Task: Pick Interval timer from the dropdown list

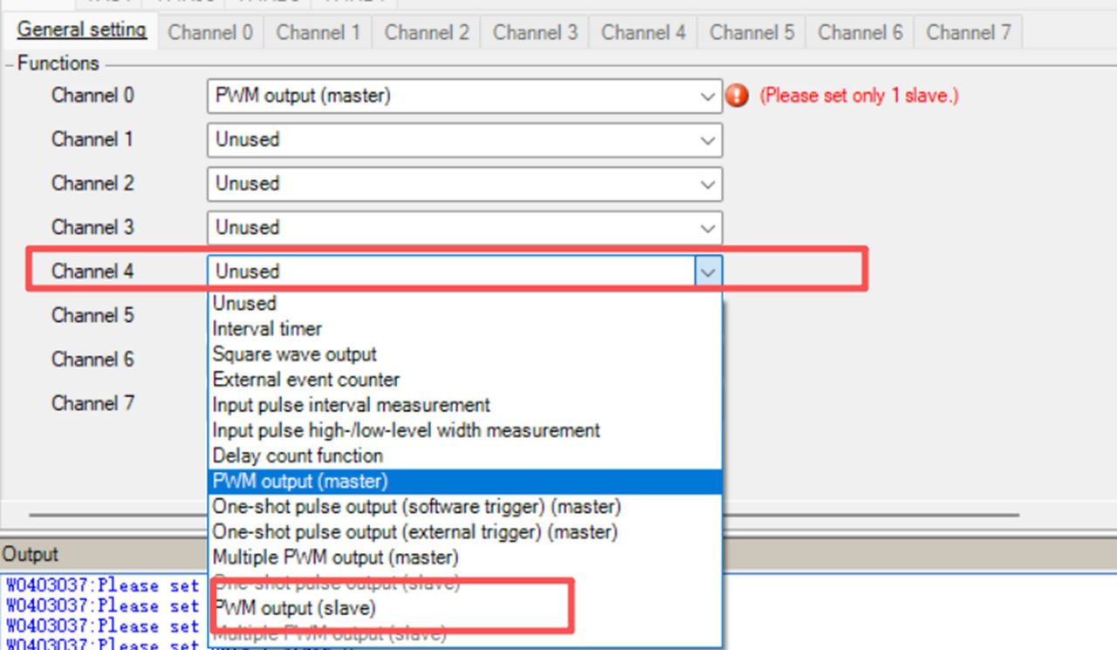Action: [267, 329]
